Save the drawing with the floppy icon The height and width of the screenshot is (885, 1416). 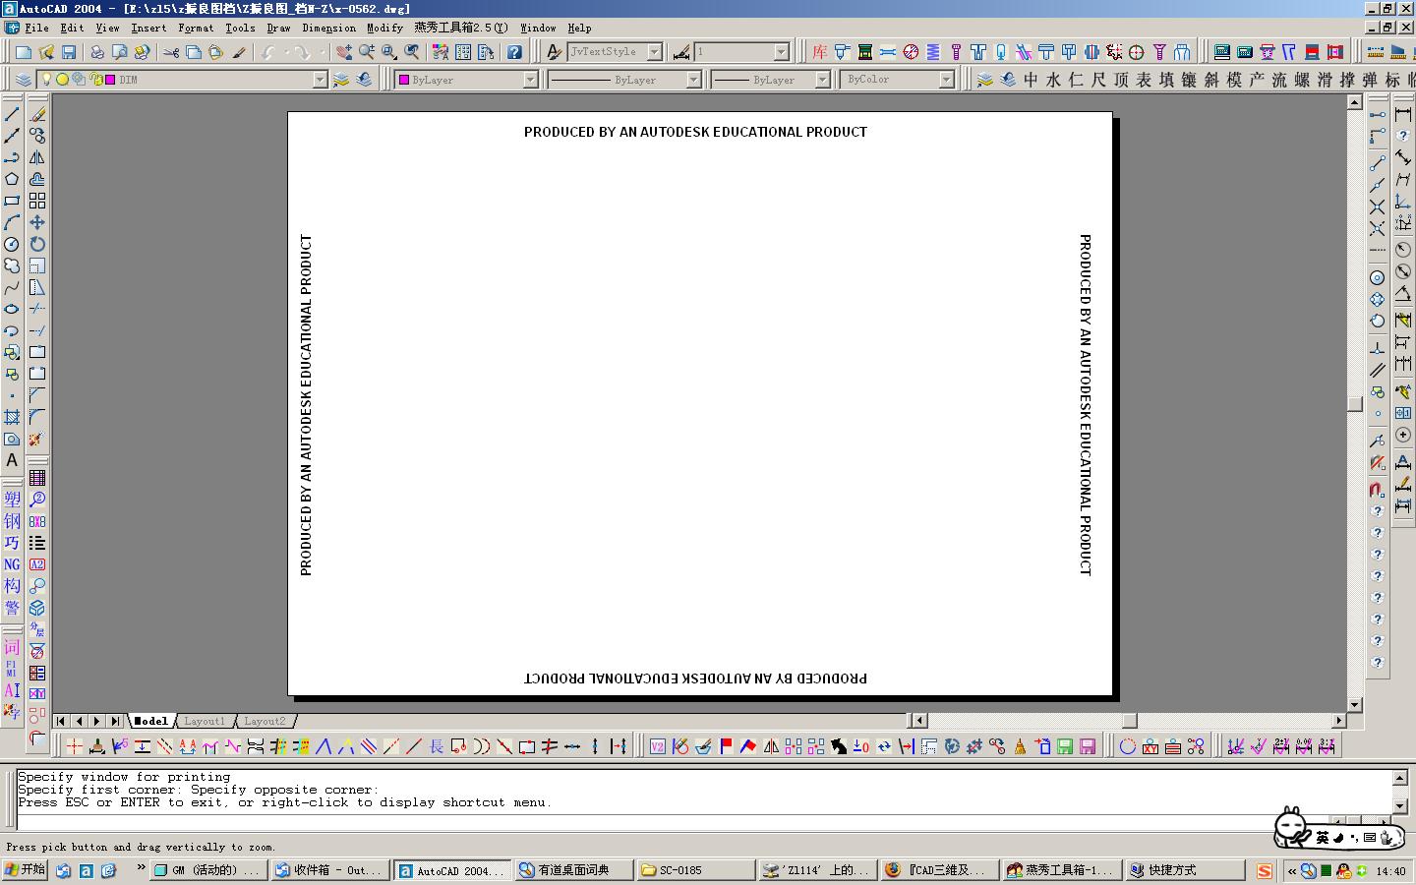tap(69, 52)
